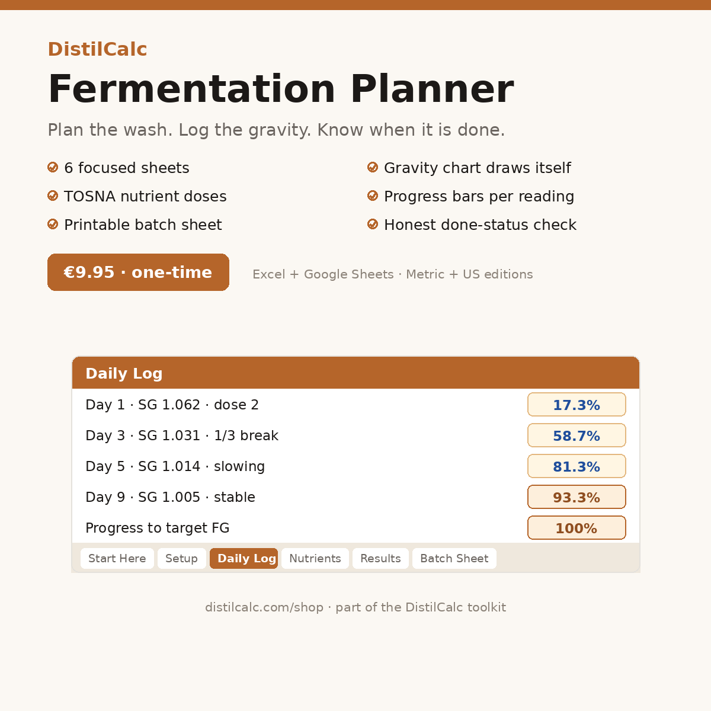
Task: Switch to the Setup sheet tab
Action: click(x=181, y=559)
